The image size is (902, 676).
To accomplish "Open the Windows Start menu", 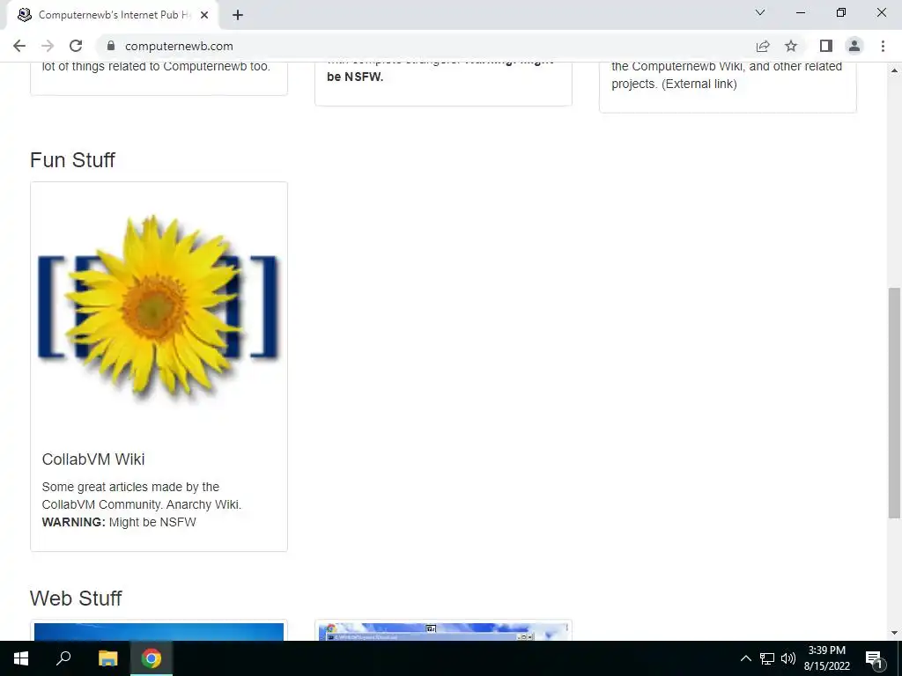I will [x=21, y=658].
